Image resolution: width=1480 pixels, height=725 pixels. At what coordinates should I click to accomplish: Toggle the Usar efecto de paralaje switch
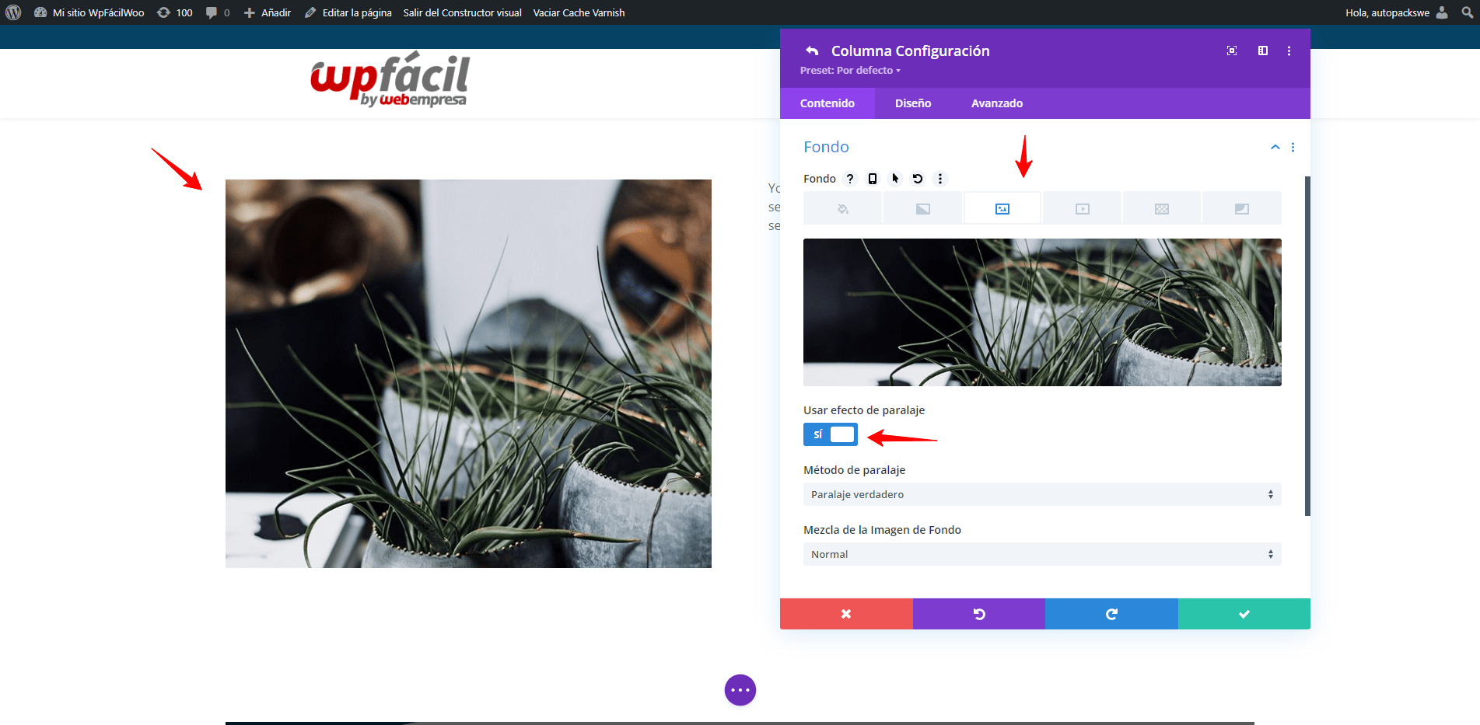(831, 434)
